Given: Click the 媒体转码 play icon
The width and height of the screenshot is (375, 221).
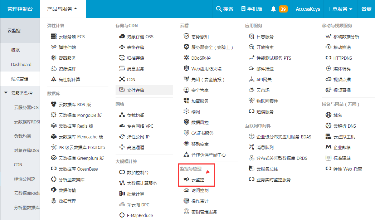Looking at the screenshot, I should [328, 69].
